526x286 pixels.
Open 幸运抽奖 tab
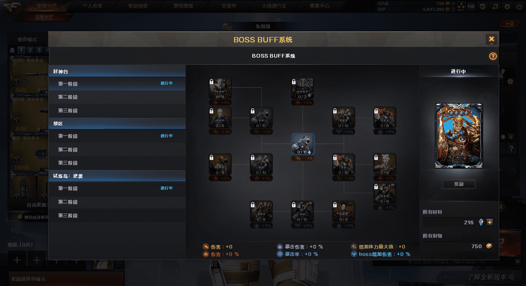(138, 6)
